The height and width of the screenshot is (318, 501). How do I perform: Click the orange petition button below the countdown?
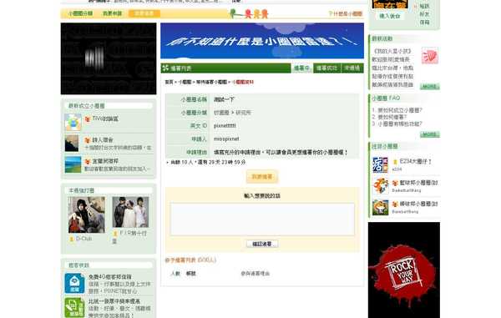(x=262, y=177)
